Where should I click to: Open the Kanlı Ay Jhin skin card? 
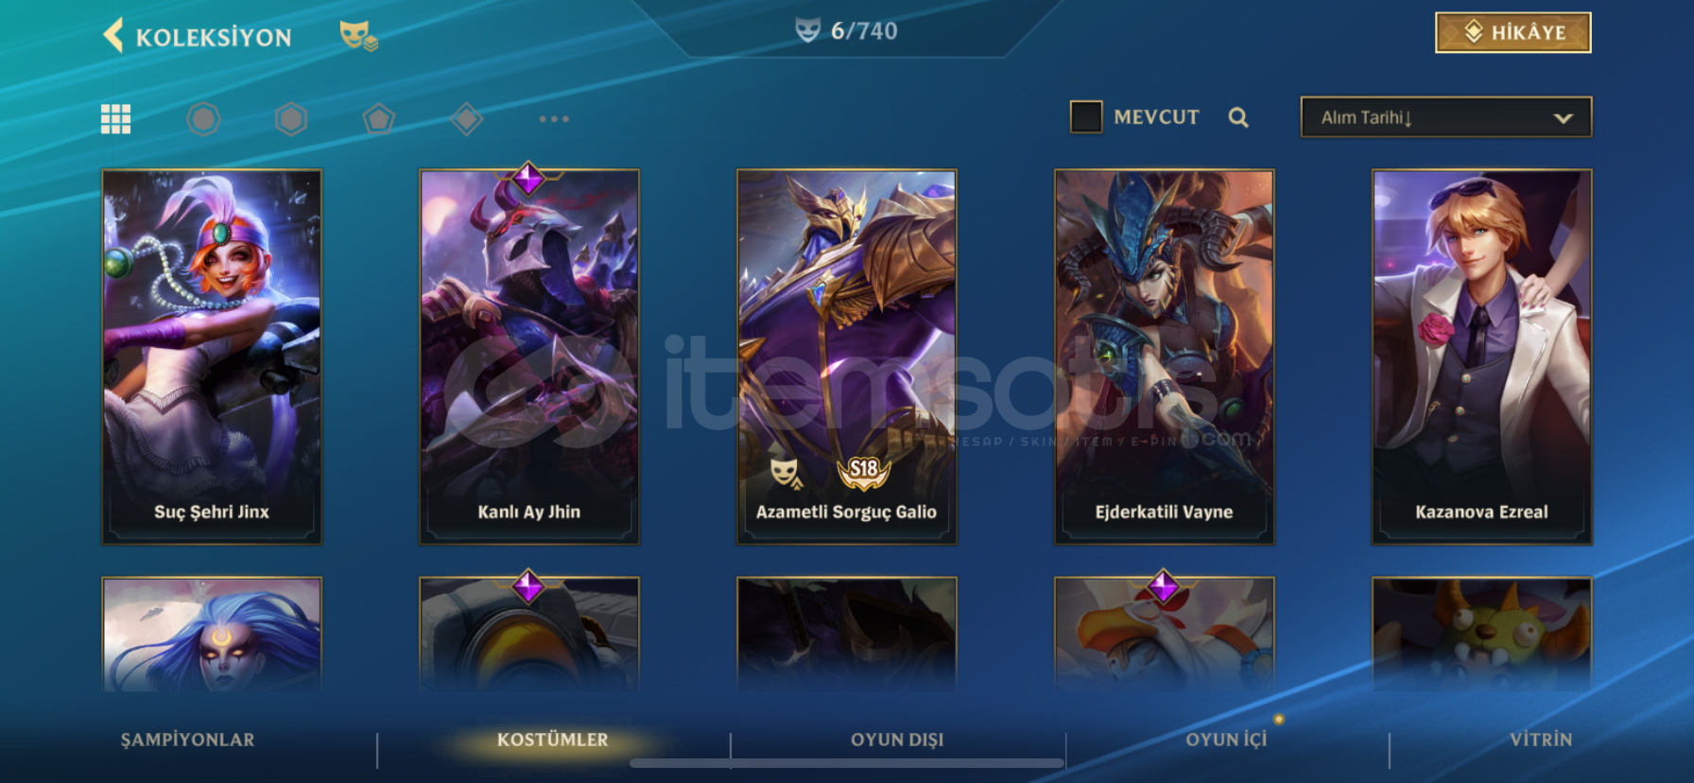coord(529,357)
